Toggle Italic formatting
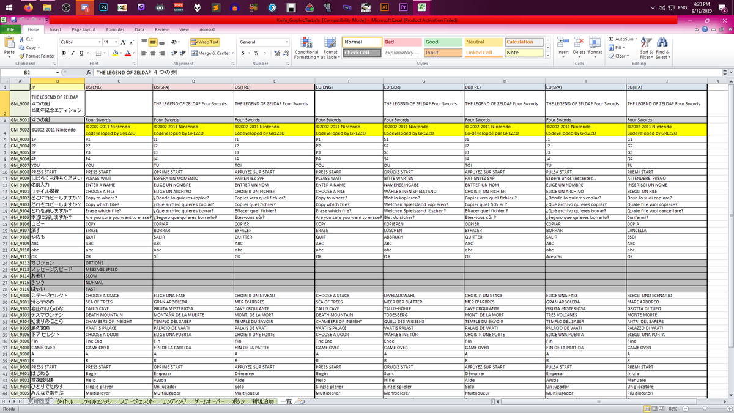Image resolution: width=734 pixels, height=413 pixels. click(72, 53)
